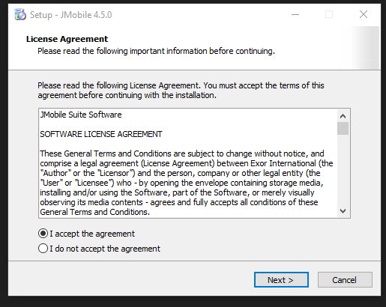The image size is (386, 307).
Task: Click inside the 'These General Terms and Conditions' paragraph
Action: pos(187,183)
